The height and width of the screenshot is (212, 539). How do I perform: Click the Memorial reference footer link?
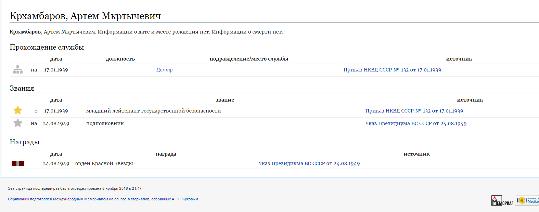click(x=103, y=199)
